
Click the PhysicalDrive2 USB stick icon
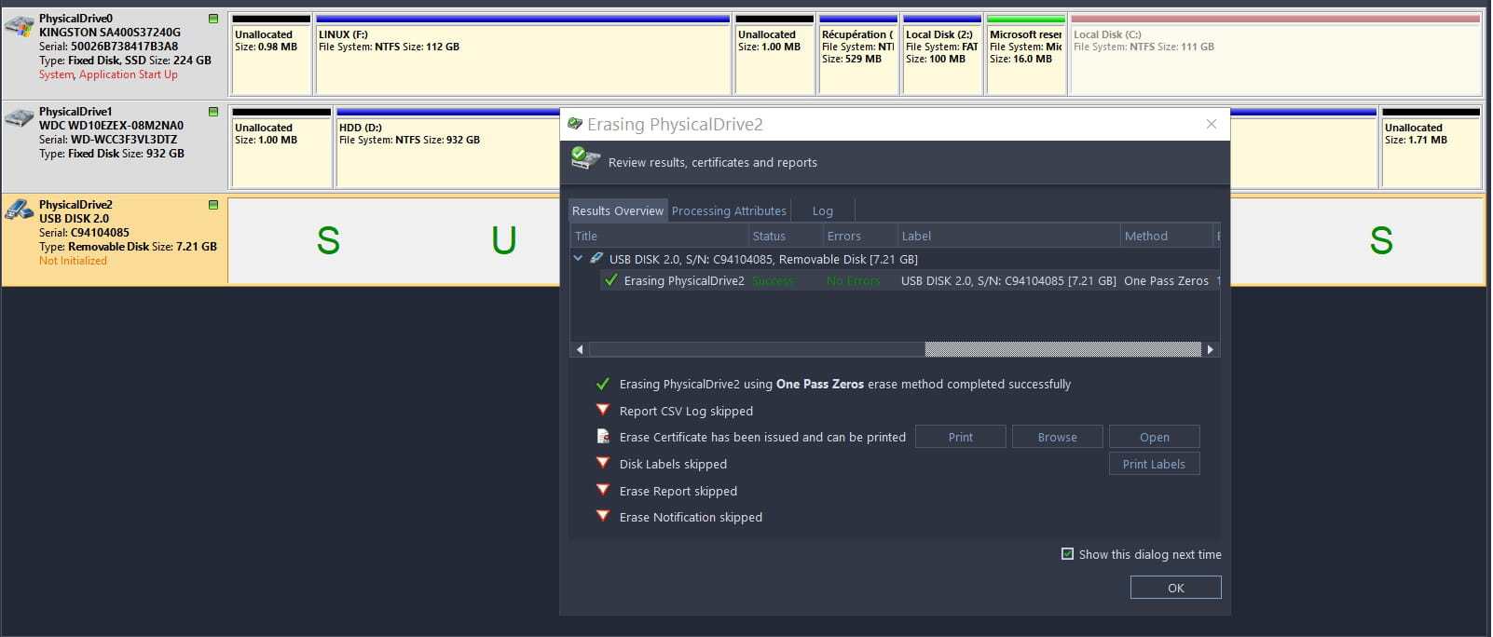click(20, 211)
